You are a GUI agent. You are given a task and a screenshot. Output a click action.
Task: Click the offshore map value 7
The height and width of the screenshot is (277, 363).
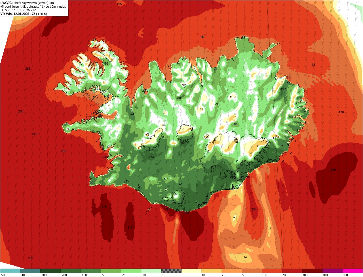234,218
